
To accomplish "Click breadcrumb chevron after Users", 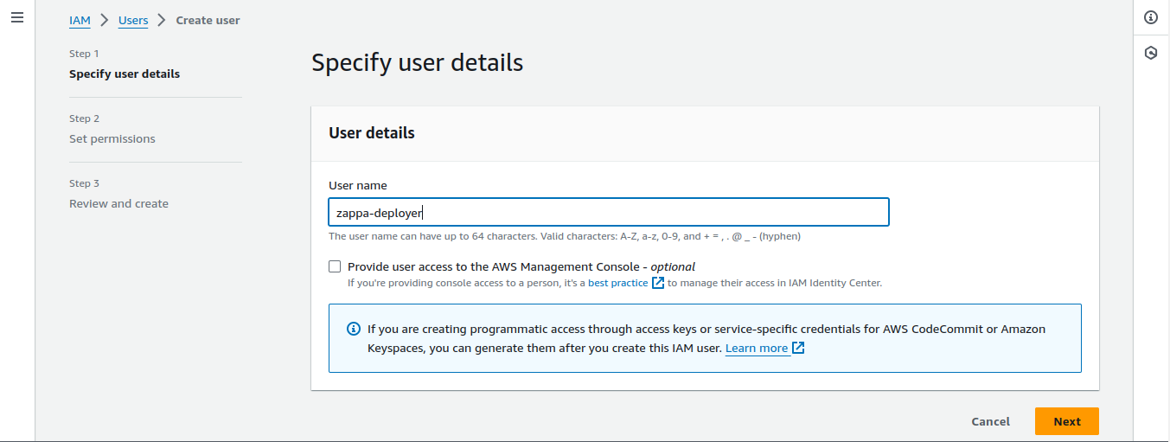I will [x=162, y=20].
